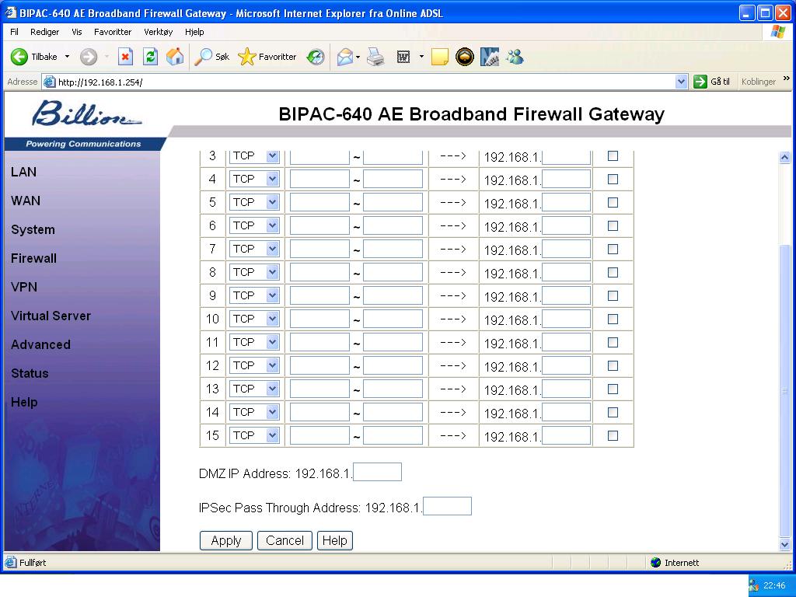Click the Apply button
Image resolution: width=796 pixels, height=597 pixels.
pos(226,541)
